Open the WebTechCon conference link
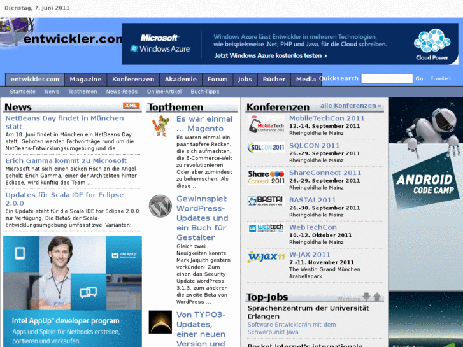 click(313, 227)
